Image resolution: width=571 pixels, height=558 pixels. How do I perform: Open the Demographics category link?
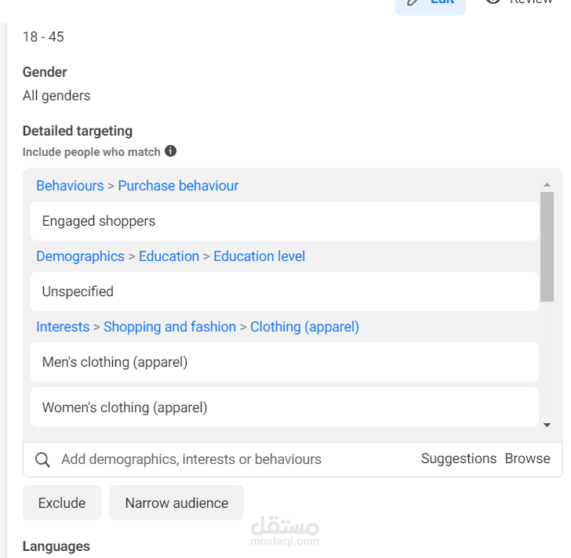pyautogui.click(x=80, y=256)
